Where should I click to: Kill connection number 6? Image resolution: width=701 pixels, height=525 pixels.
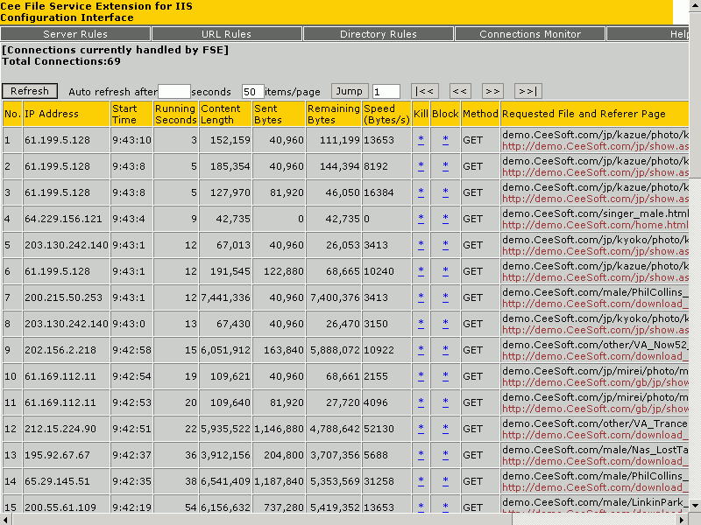point(421,271)
